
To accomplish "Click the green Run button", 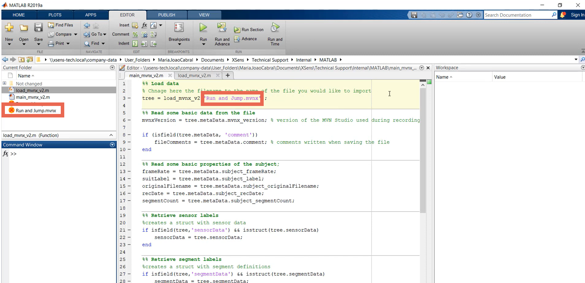I will [203, 28].
